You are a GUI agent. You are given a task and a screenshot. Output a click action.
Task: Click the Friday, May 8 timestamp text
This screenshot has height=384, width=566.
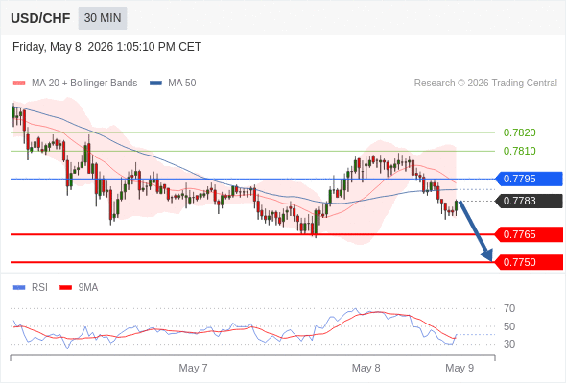click(x=106, y=47)
